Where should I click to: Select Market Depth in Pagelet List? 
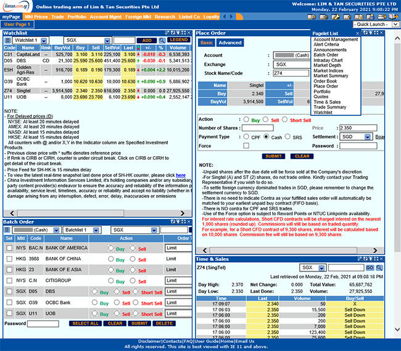pyautogui.click(x=327, y=65)
